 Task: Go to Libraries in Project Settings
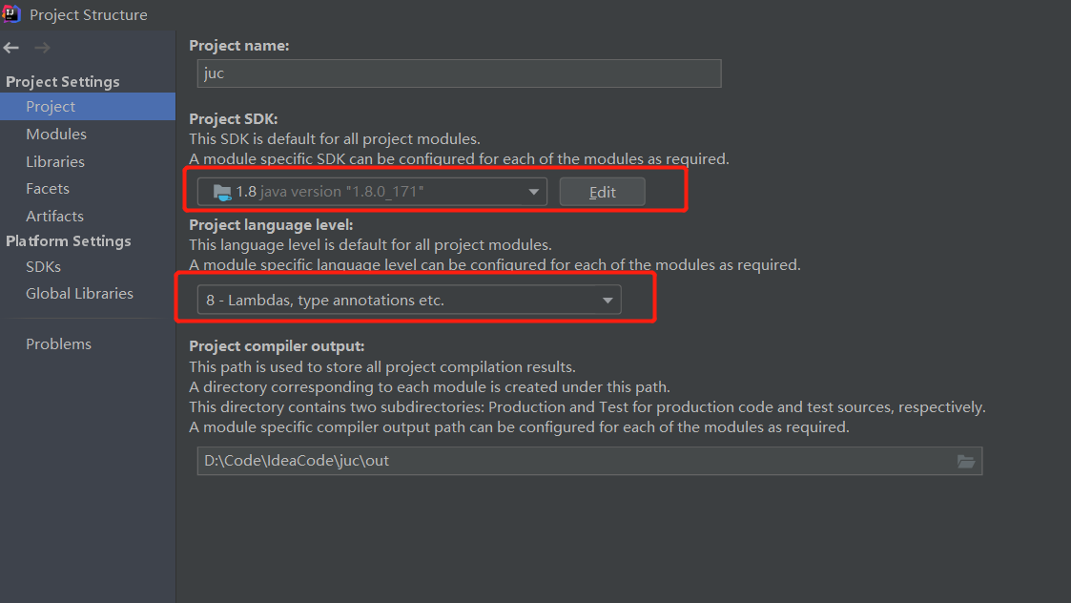click(55, 162)
